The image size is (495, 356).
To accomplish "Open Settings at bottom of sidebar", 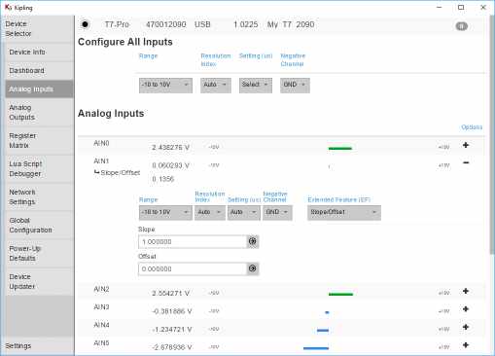I will [x=18, y=346].
